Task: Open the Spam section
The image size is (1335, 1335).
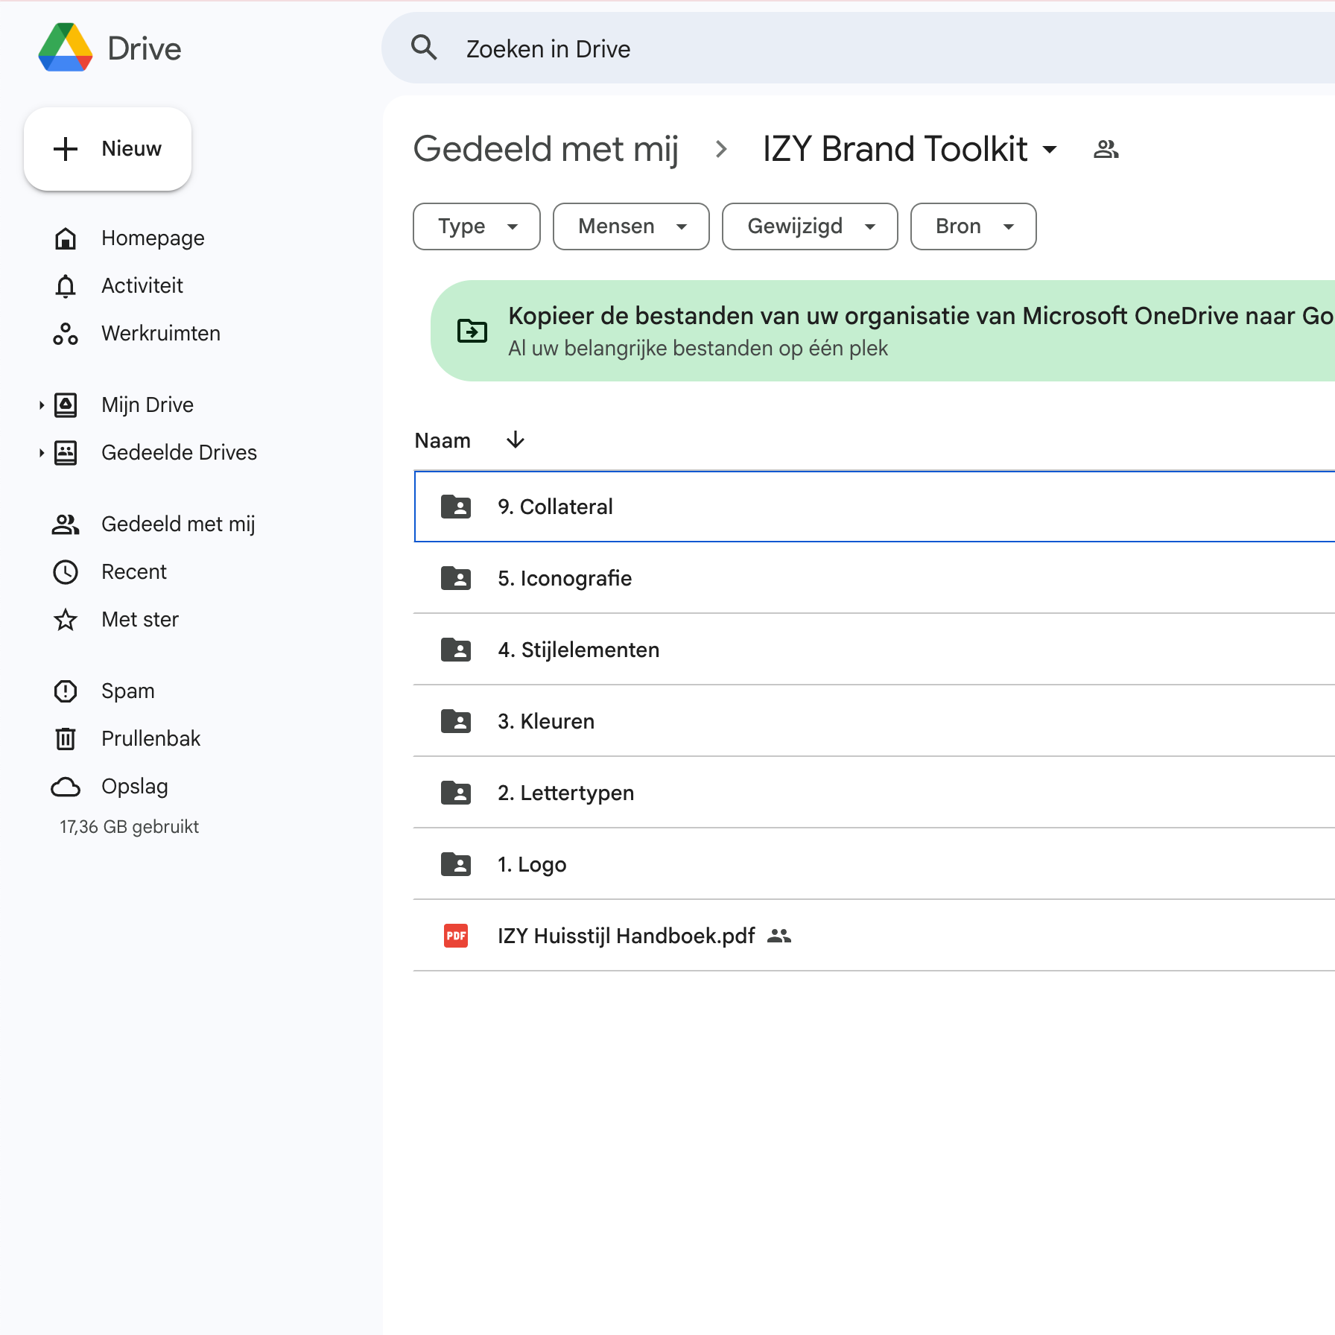Action: [x=127, y=691]
